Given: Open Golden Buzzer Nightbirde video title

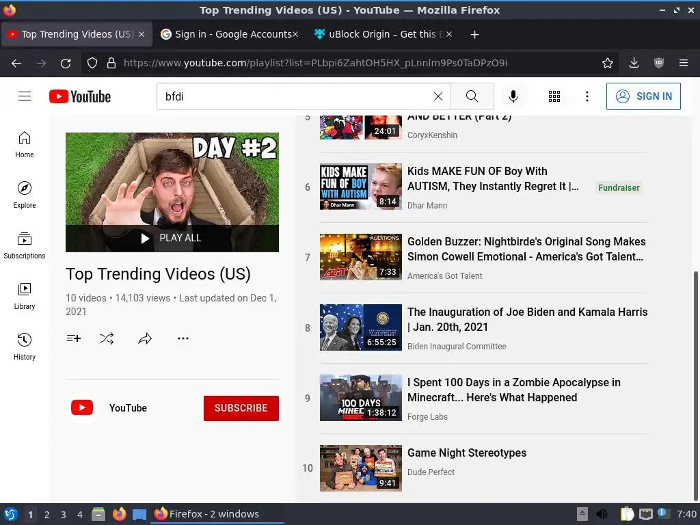Looking at the screenshot, I should click(x=526, y=249).
